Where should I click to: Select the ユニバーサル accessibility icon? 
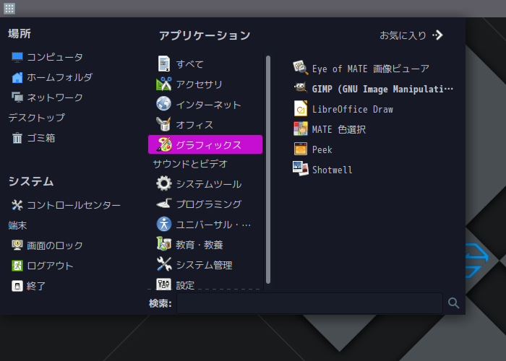click(x=164, y=224)
